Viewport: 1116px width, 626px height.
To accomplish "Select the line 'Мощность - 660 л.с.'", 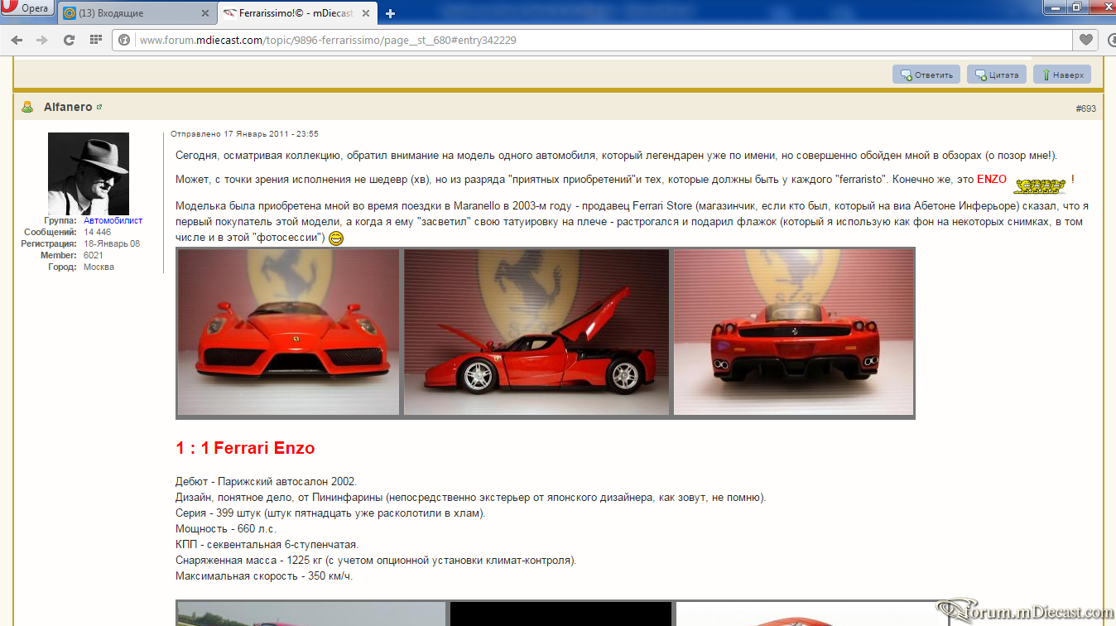I will [226, 529].
